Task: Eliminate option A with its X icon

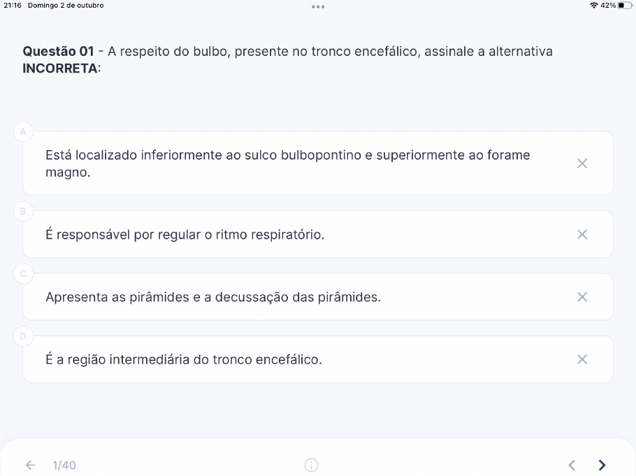Action: pos(582,163)
